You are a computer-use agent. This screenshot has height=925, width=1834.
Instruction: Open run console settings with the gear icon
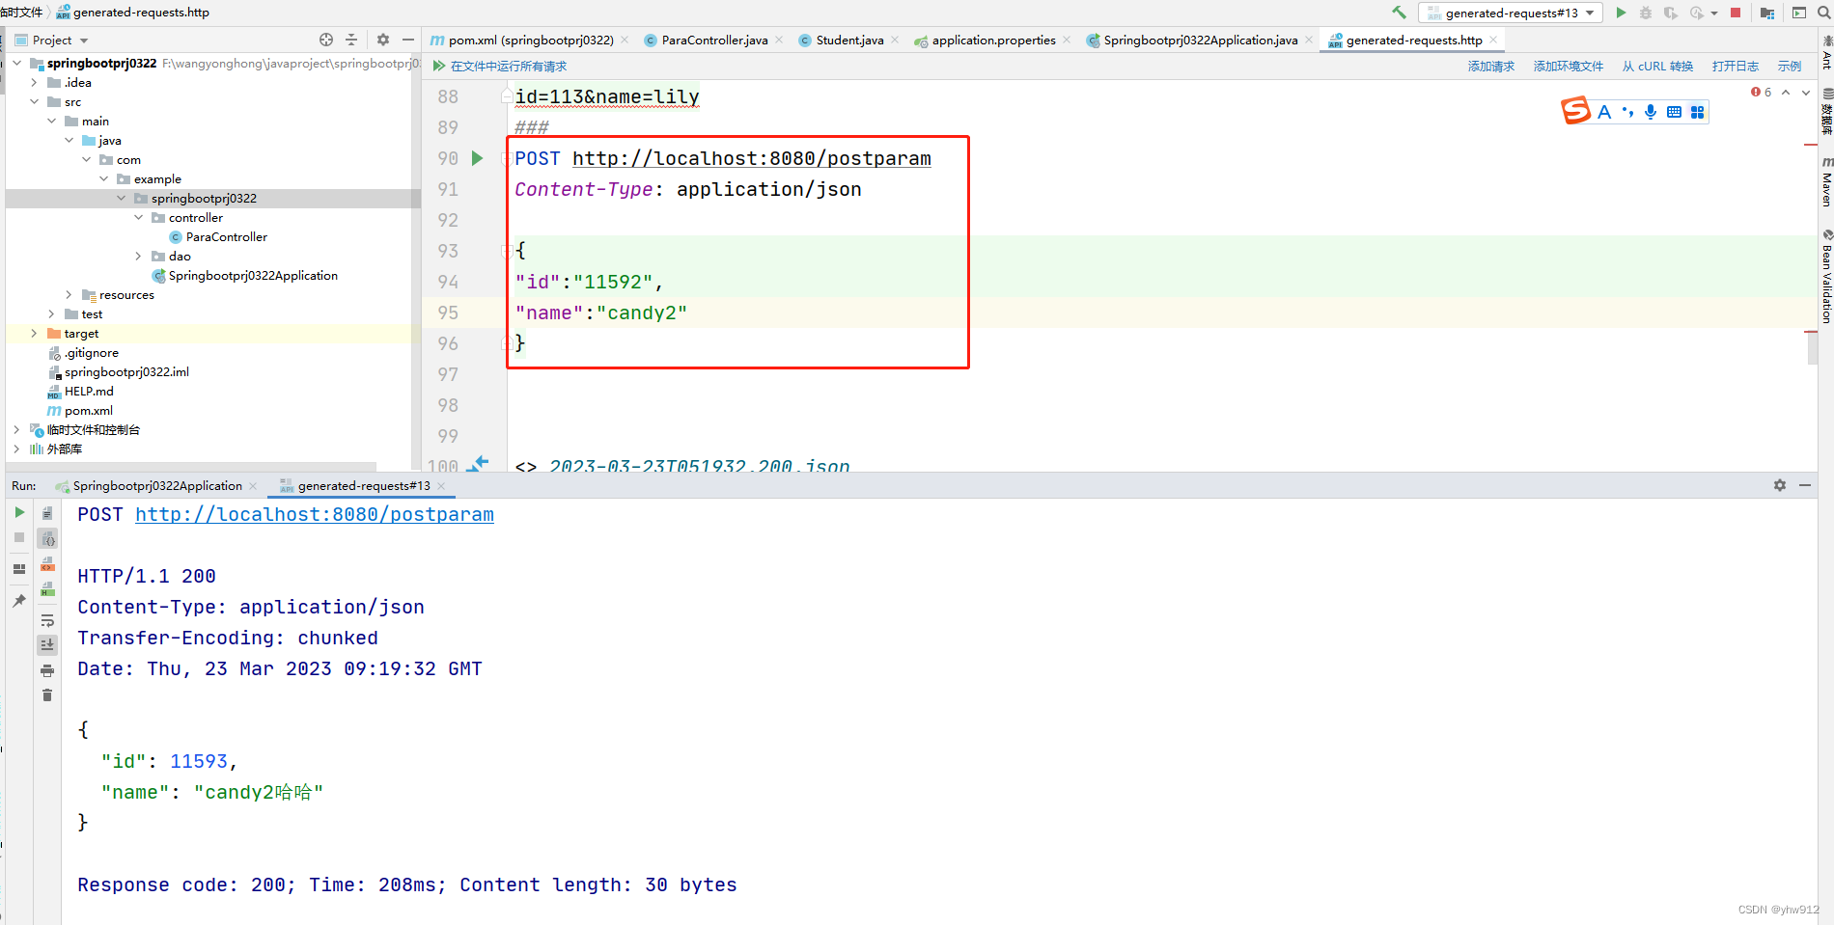[1779, 485]
